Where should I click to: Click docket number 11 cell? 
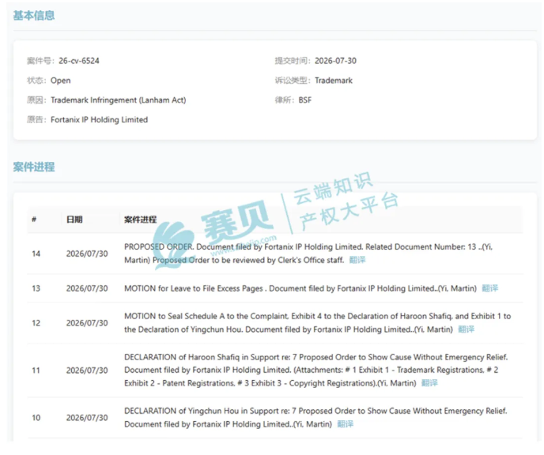(36, 370)
